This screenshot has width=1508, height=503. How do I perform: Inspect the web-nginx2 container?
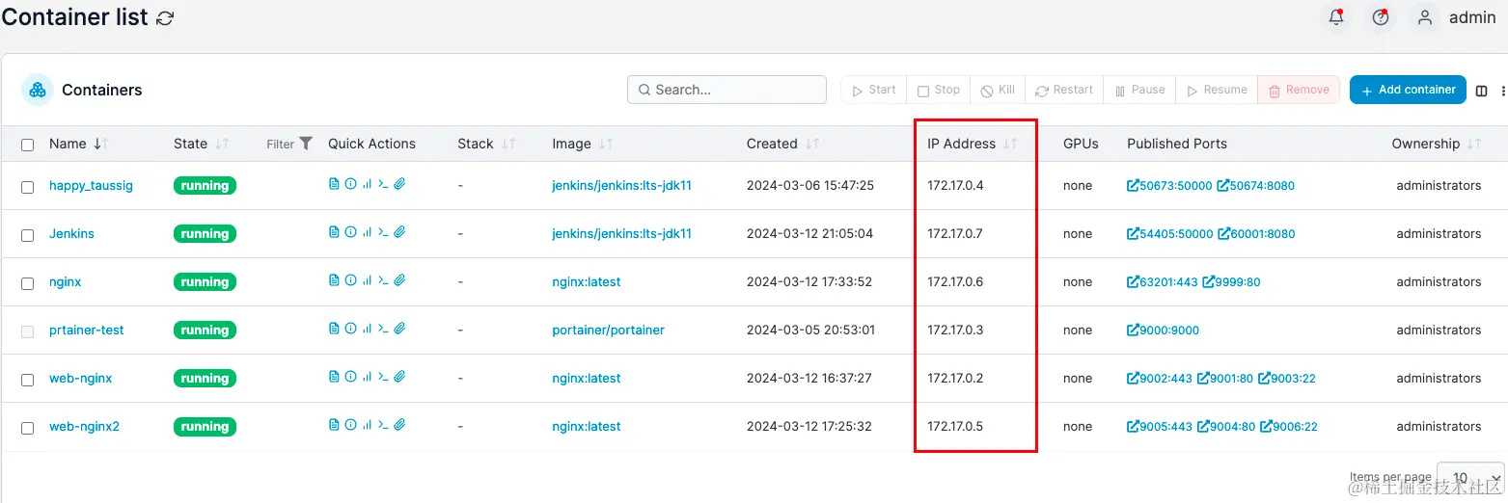point(350,425)
